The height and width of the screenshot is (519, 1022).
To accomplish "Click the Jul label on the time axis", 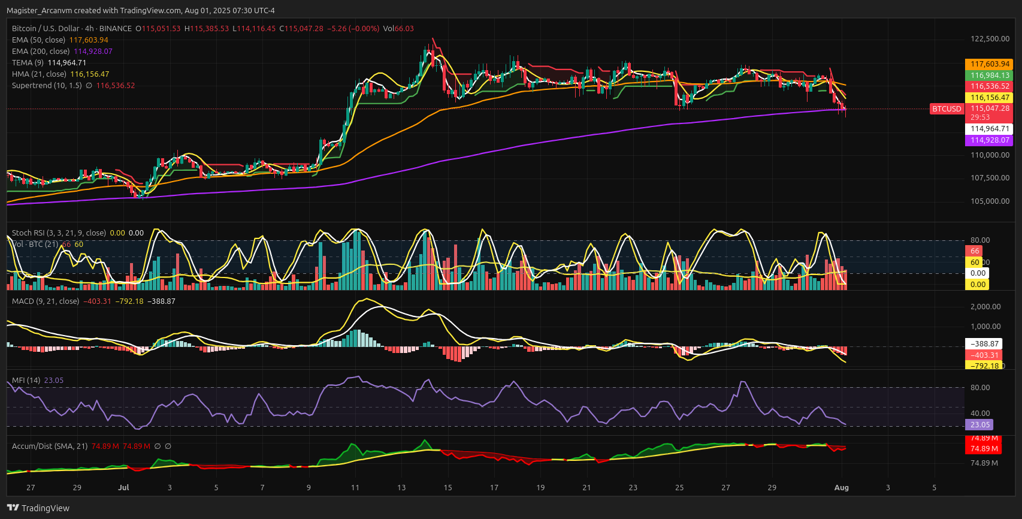I will point(123,487).
